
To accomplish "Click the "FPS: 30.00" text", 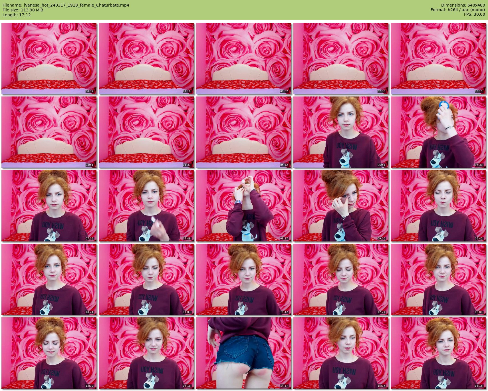I will pos(474,15).
